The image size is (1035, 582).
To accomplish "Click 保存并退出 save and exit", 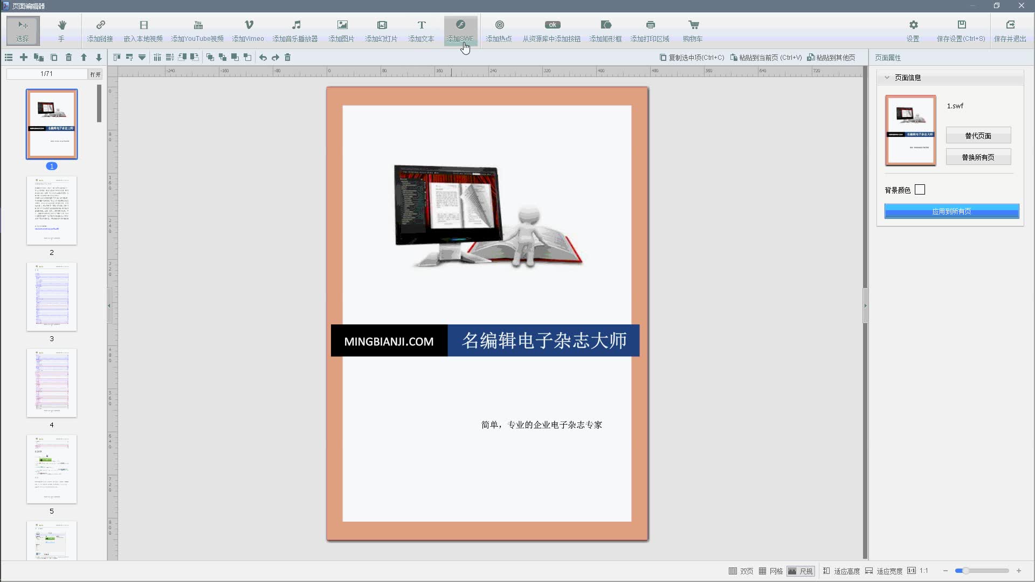I will pos(1010,31).
